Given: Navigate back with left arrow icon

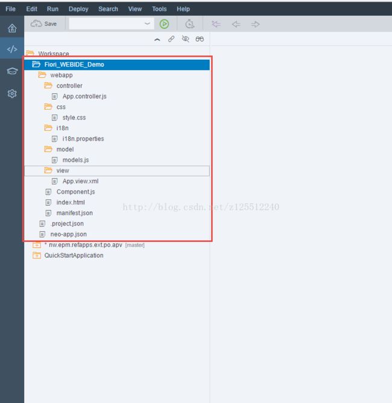Looking at the screenshot, I should [x=236, y=24].
